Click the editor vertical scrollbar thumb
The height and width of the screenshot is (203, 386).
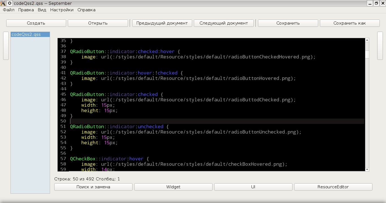(367, 54)
